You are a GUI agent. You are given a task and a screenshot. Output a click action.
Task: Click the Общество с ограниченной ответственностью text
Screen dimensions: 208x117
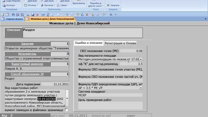[x=37, y=58]
